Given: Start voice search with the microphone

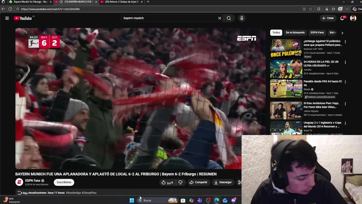Looking at the screenshot, I should pyautogui.click(x=242, y=18).
